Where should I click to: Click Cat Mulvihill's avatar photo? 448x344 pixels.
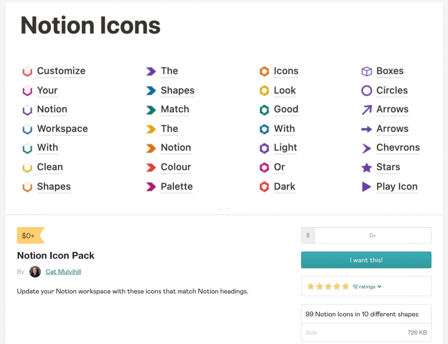tap(35, 272)
